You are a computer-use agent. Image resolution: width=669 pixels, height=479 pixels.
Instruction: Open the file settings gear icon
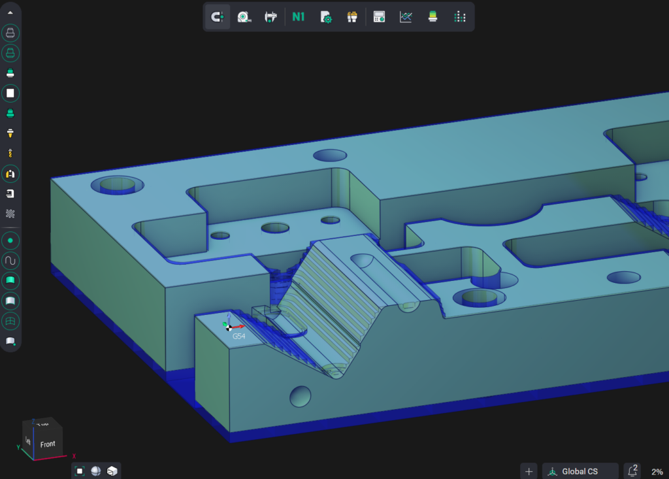pos(326,17)
